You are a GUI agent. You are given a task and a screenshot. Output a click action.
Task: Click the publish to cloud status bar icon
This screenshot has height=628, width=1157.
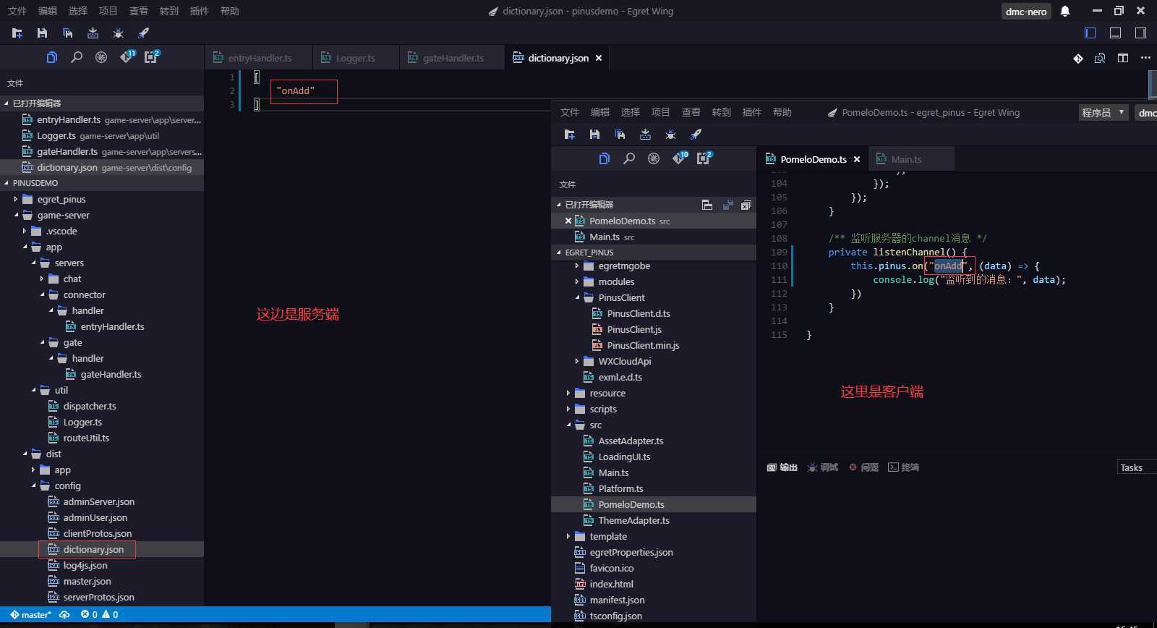pos(64,614)
